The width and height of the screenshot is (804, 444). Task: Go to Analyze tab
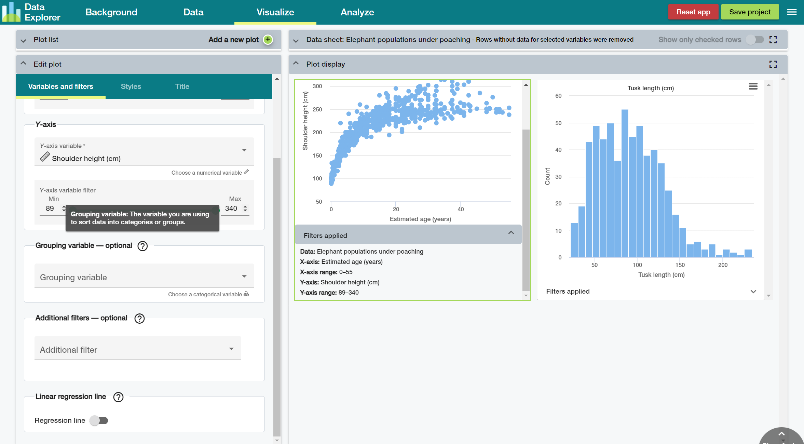[x=357, y=12]
